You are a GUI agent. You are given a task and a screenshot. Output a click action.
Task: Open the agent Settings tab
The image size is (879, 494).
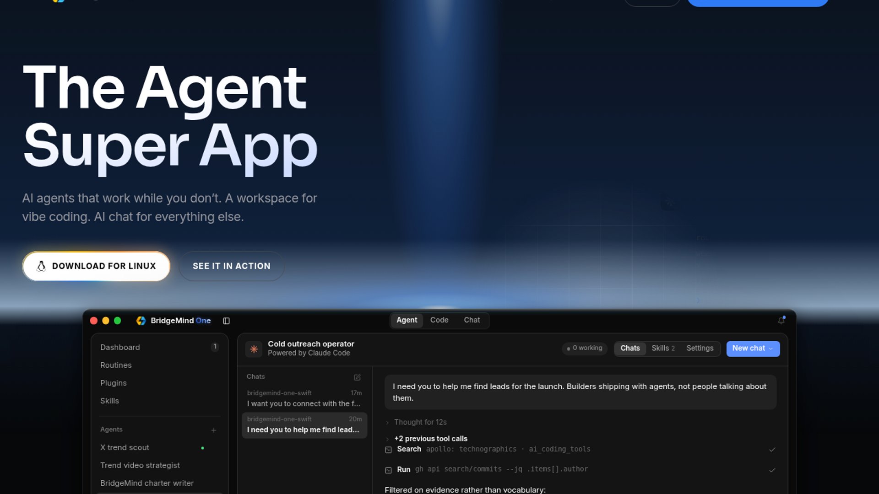[x=700, y=349]
